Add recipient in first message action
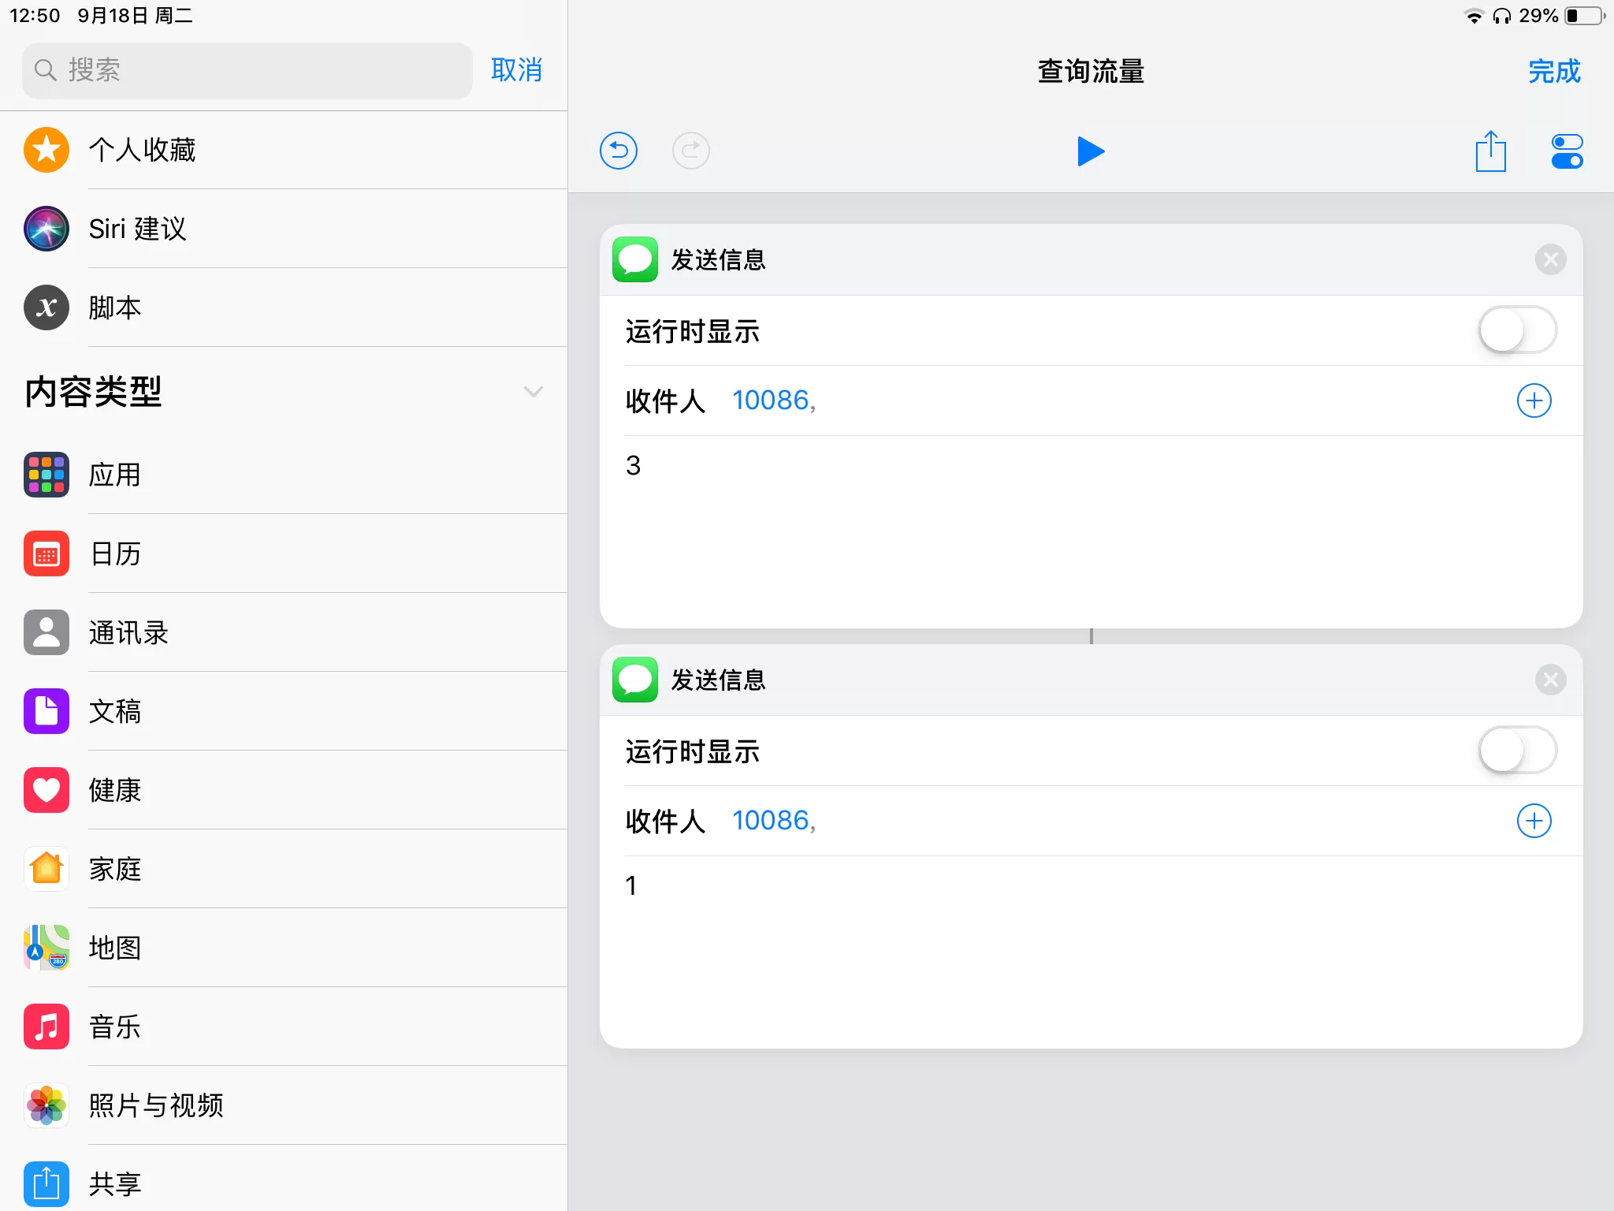The width and height of the screenshot is (1614, 1211). (x=1534, y=401)
